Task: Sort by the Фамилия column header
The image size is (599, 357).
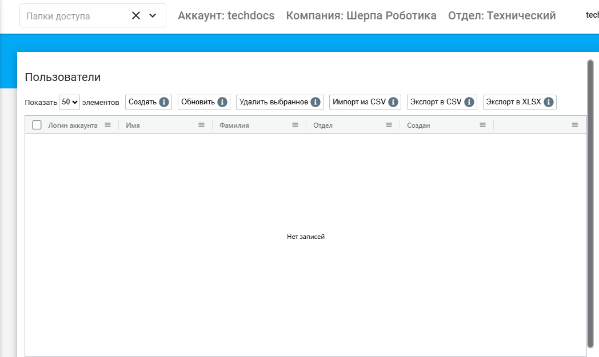Action: (234, 125)
